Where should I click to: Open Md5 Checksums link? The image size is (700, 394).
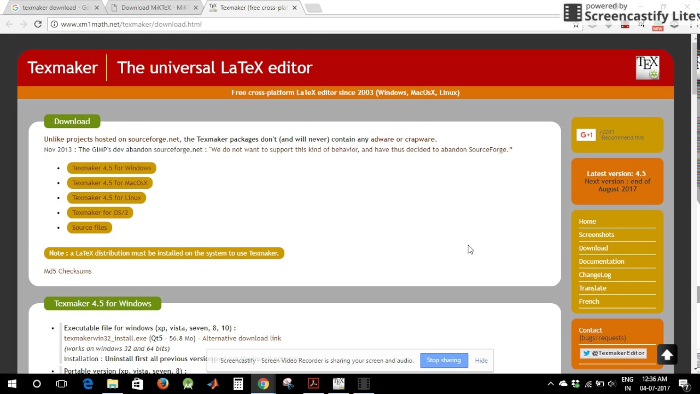point(68,271)
